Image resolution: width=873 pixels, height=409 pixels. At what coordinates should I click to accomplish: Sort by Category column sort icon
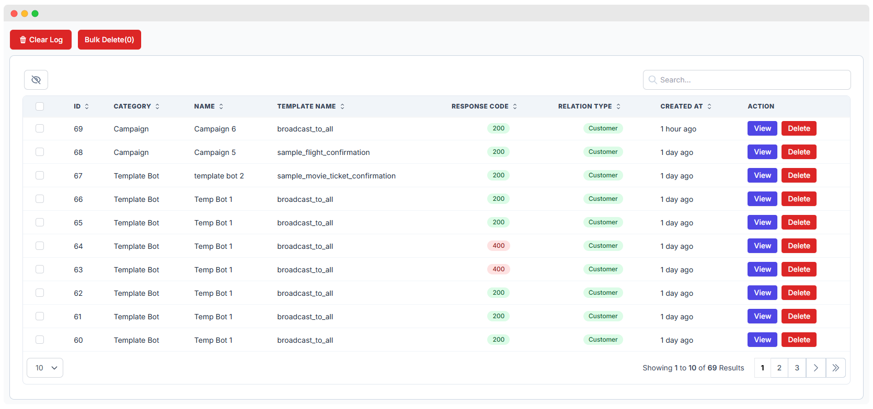tap(157, 106)
